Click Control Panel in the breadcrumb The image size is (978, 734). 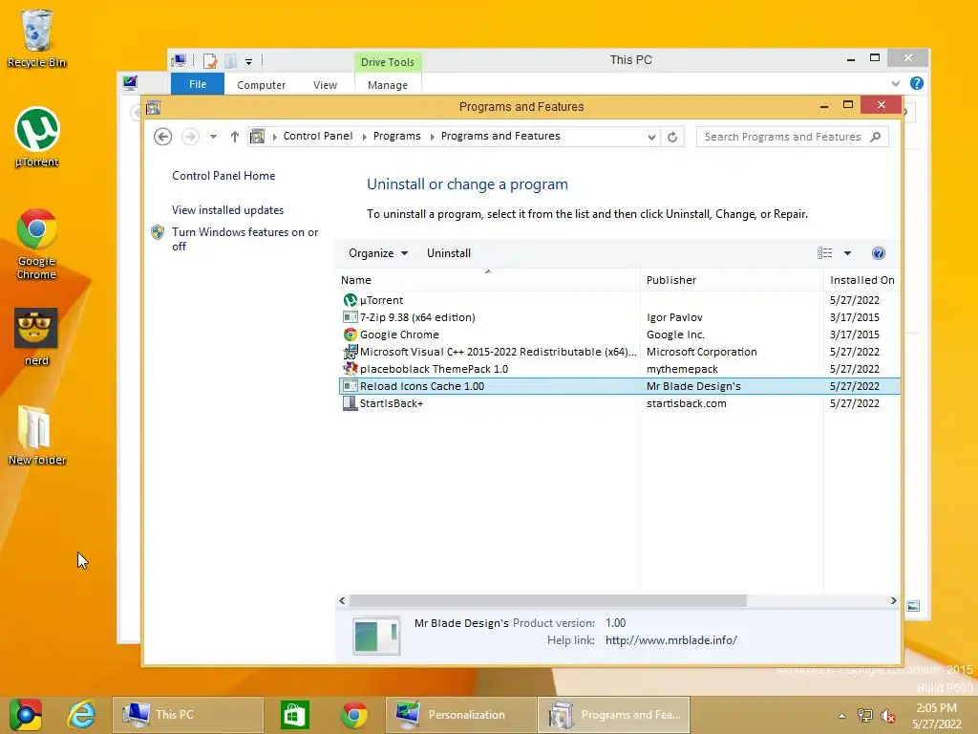pos(317,136)
